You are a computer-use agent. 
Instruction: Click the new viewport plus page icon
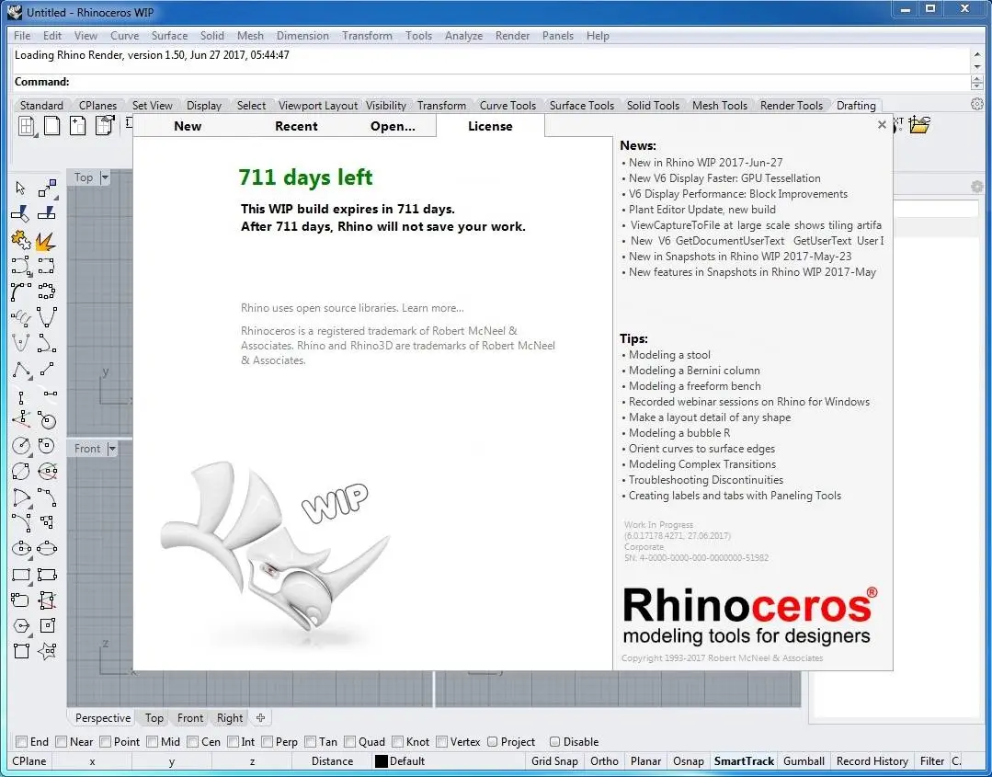click(x=78, y=126)
